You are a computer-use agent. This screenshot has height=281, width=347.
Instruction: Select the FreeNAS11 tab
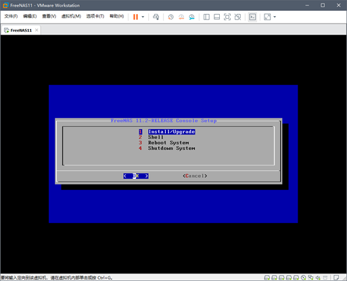(x=21, y=30)
